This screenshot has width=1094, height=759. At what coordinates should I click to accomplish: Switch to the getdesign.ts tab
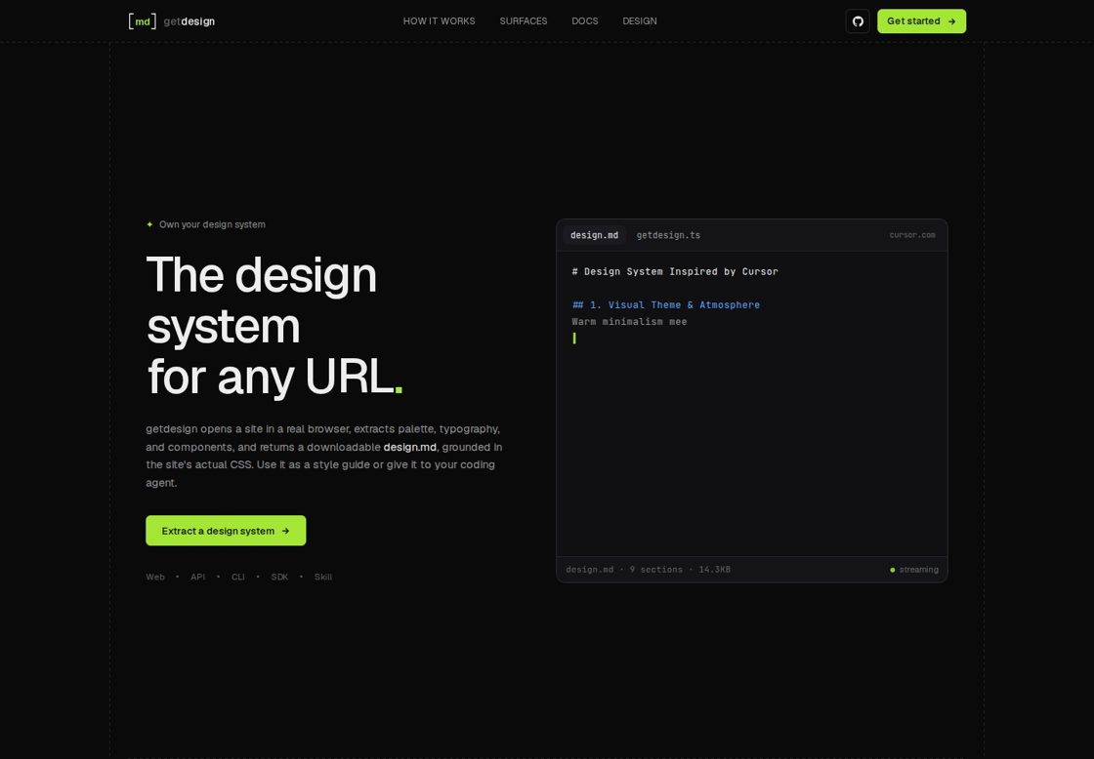668,235
